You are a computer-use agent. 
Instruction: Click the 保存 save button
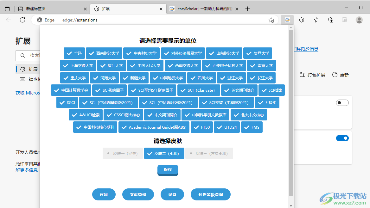168,170
